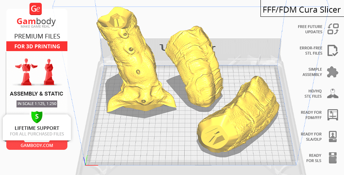Screen dimensions: 344x175
Task: Click the Gambody wordmark text
Action: [x=36, y=21]
